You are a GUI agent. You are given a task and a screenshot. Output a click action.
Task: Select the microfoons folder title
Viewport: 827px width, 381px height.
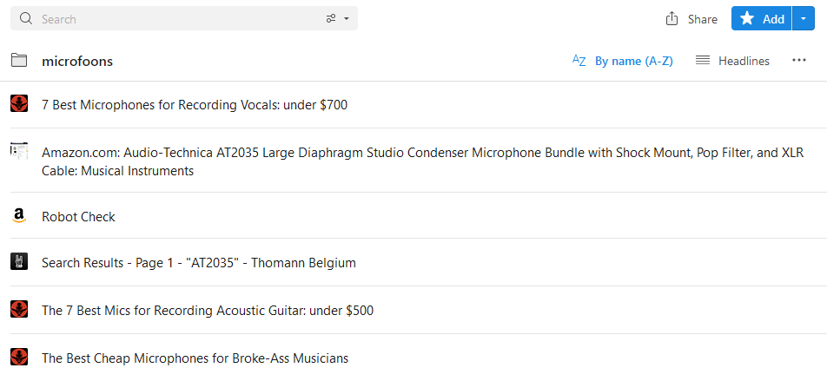pyautogui.click(x=77, y=61)
